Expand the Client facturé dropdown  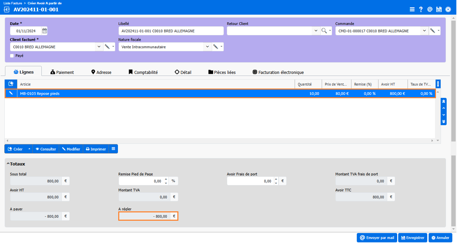(99, 47)
